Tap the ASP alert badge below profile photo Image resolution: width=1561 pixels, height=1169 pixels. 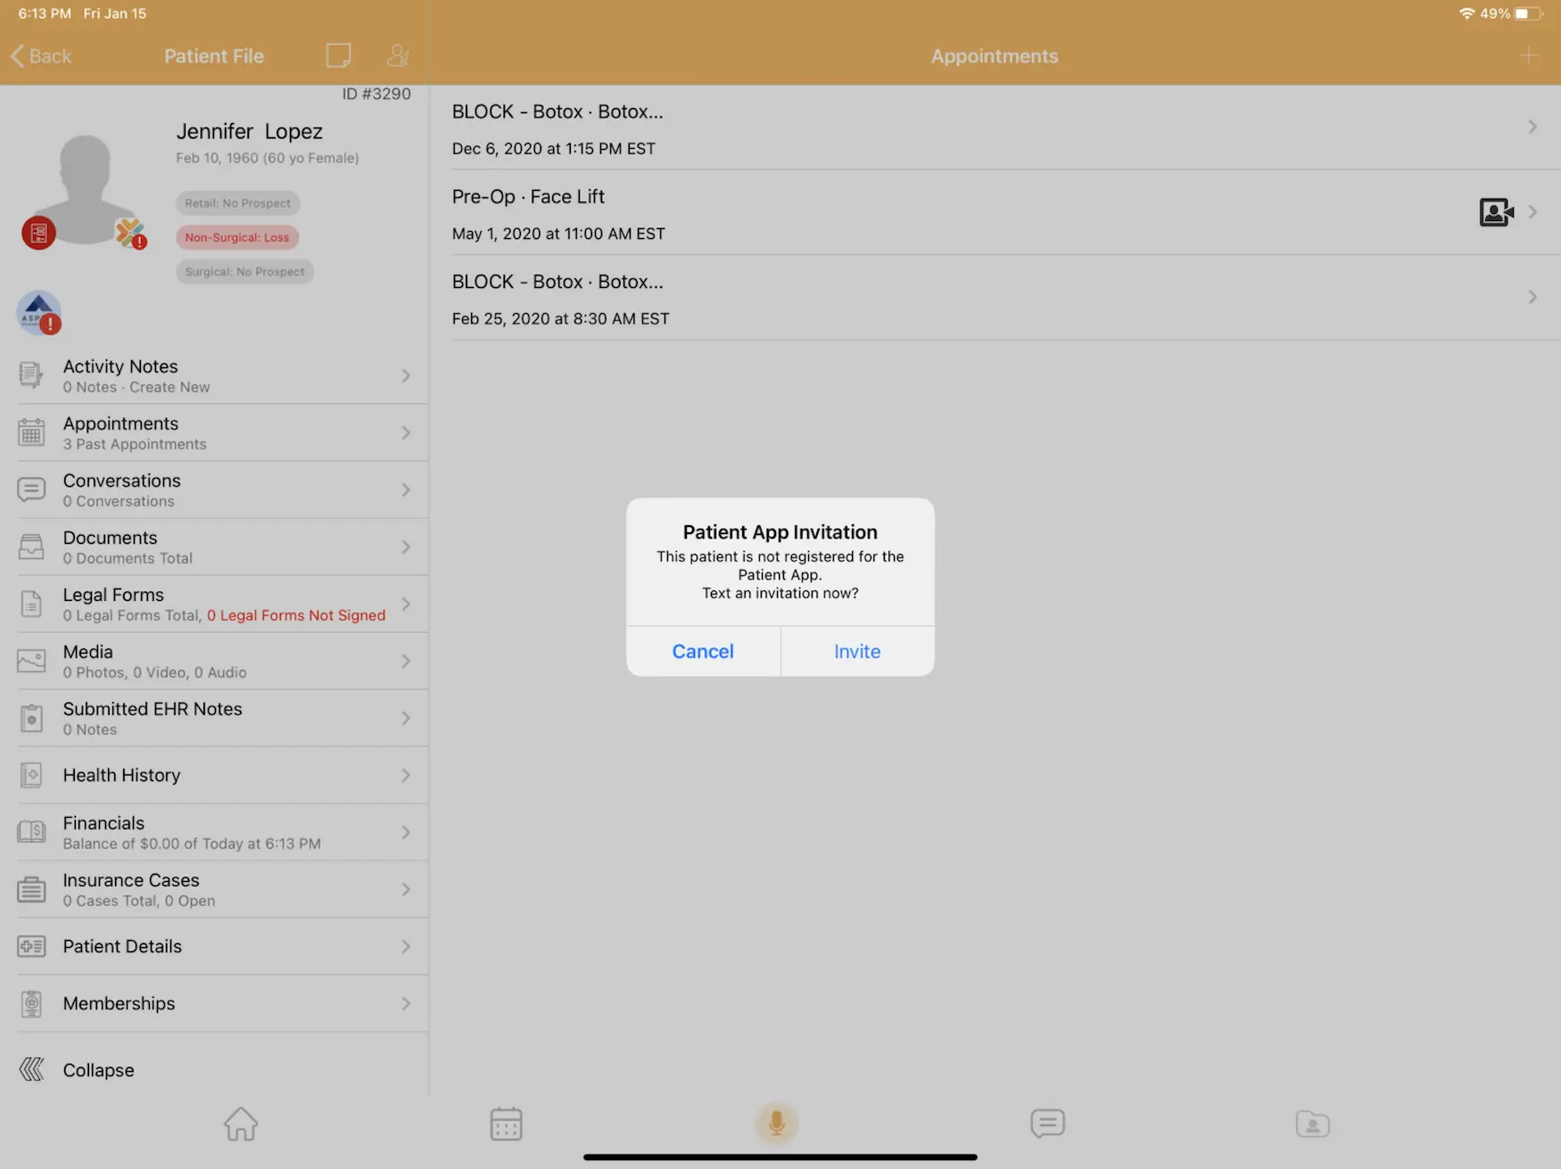coord(38,313)
